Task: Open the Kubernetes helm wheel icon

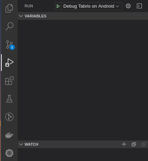Action: click(x=9, y=153)
